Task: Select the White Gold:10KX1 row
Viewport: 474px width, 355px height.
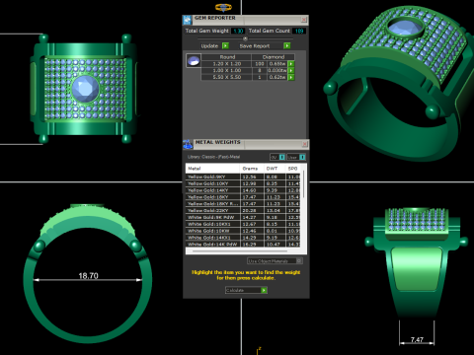Action: 244,224
